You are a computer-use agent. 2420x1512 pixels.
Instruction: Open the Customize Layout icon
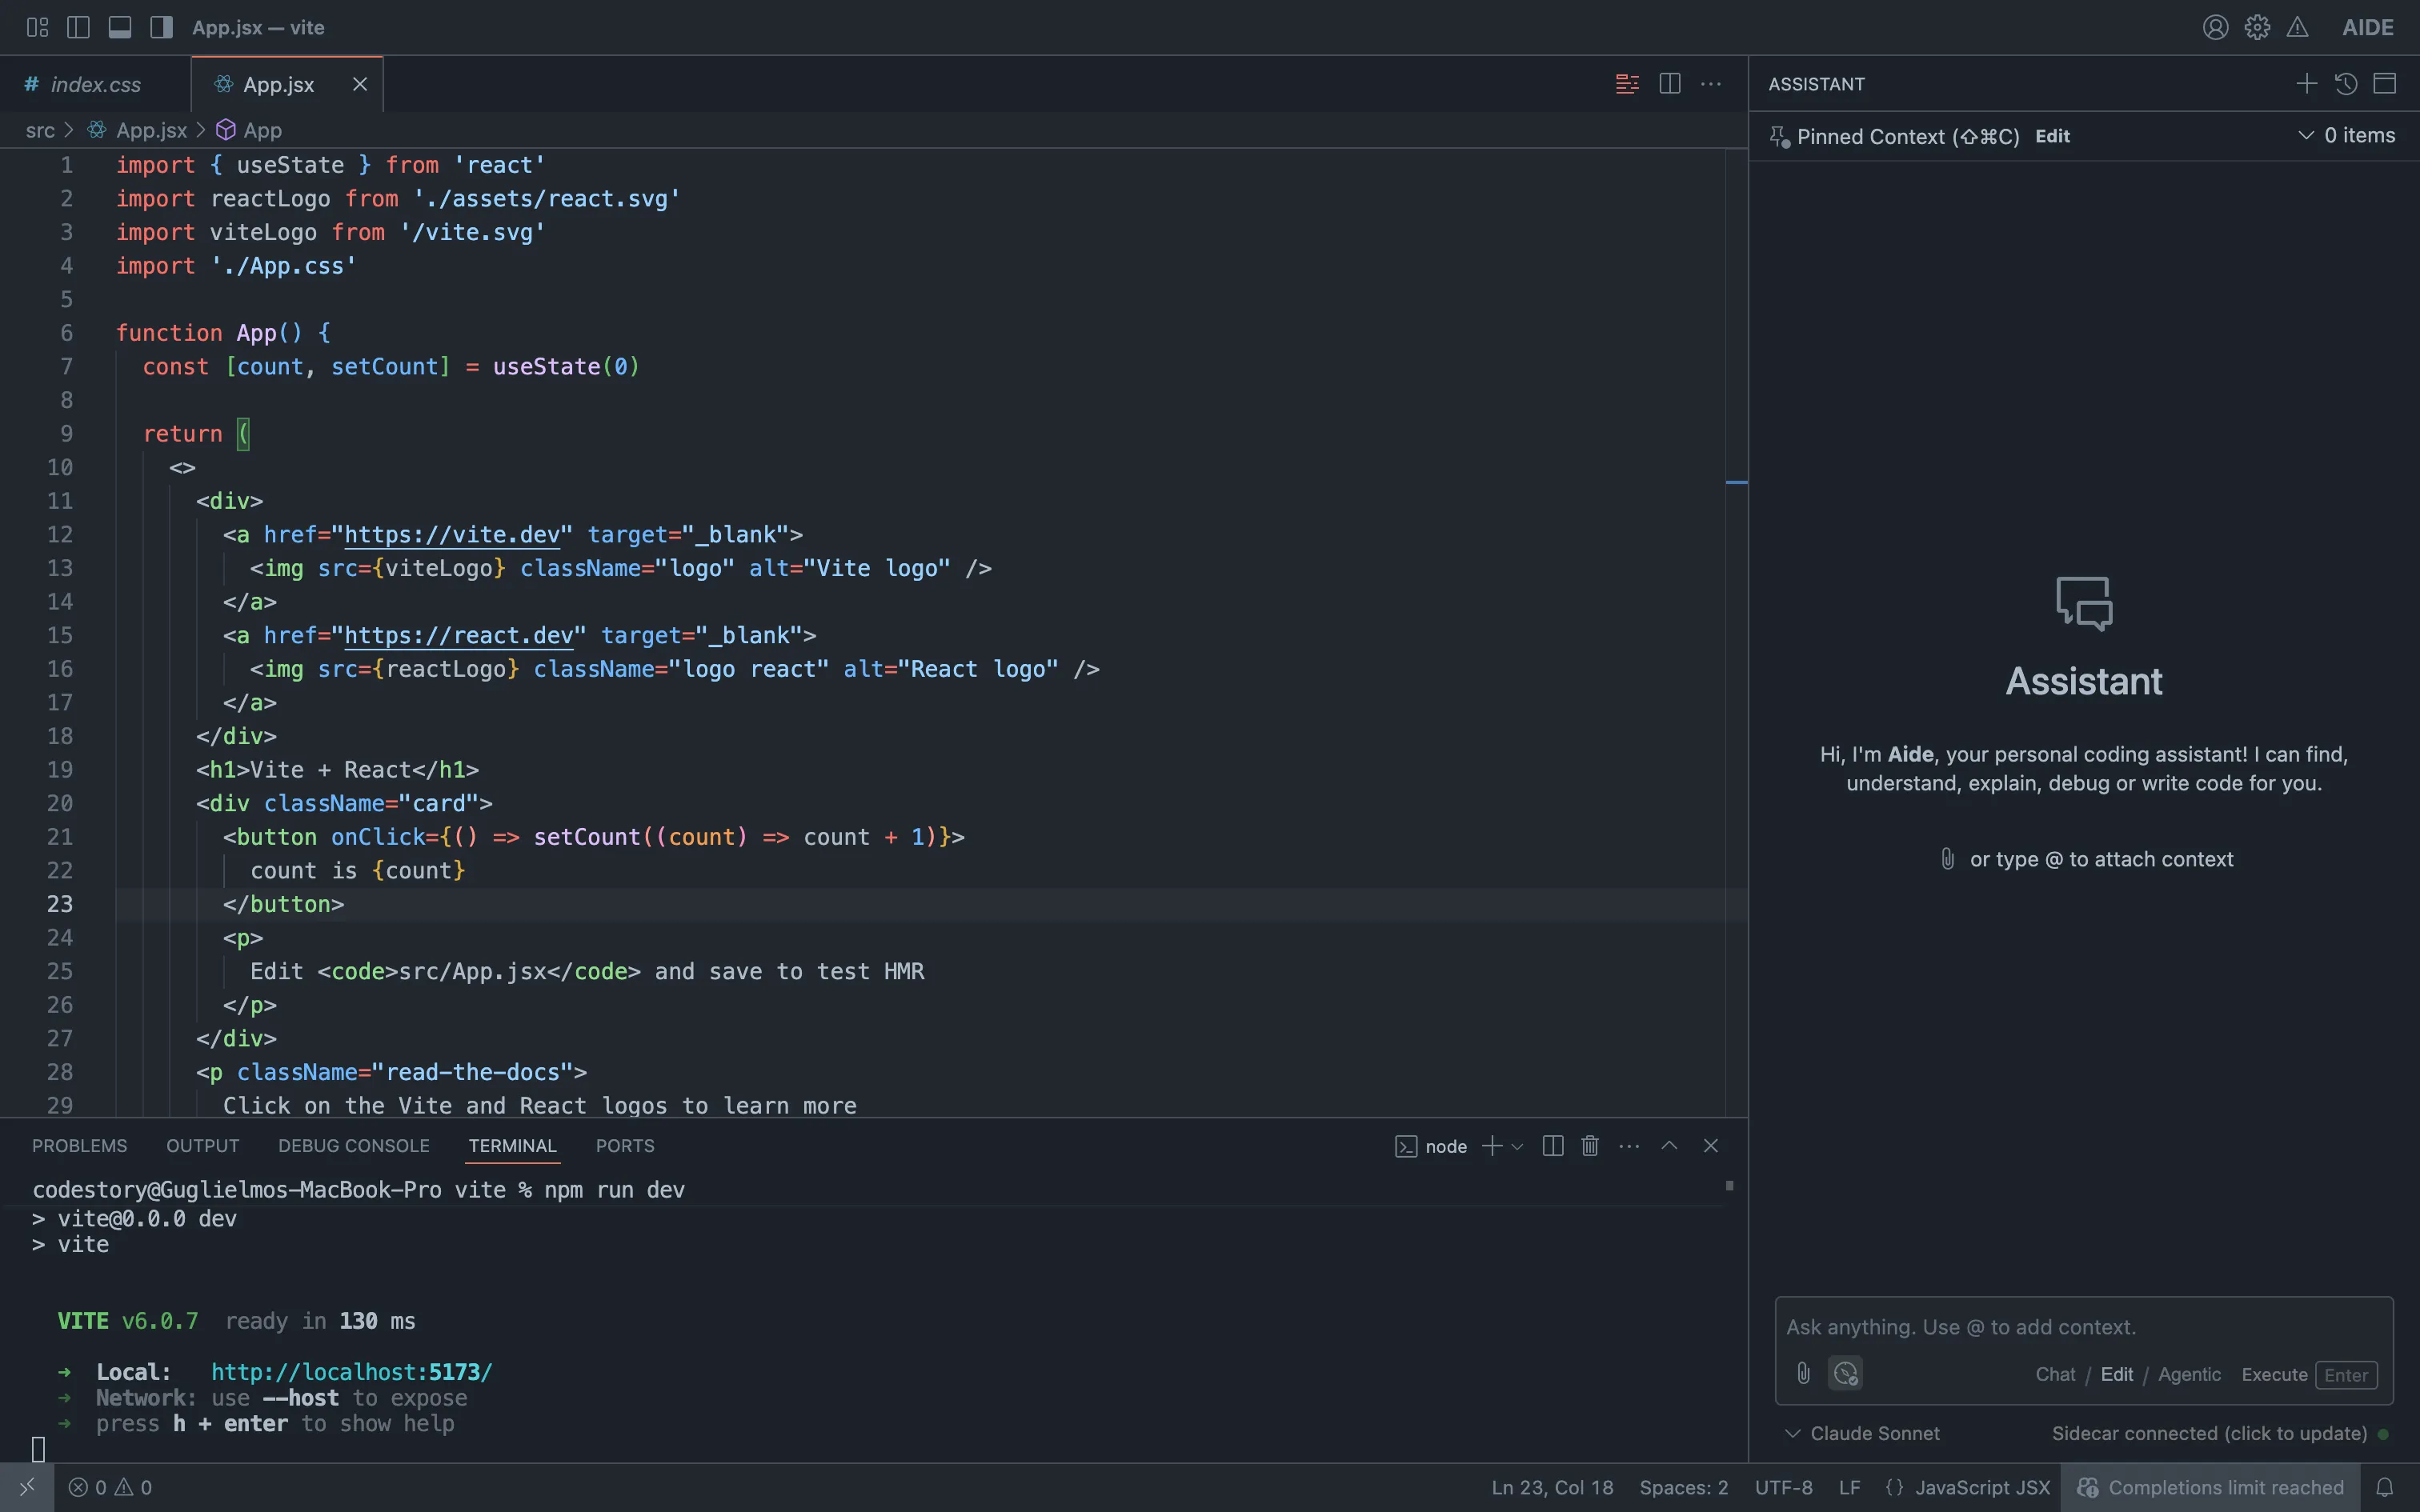[37, 27]
